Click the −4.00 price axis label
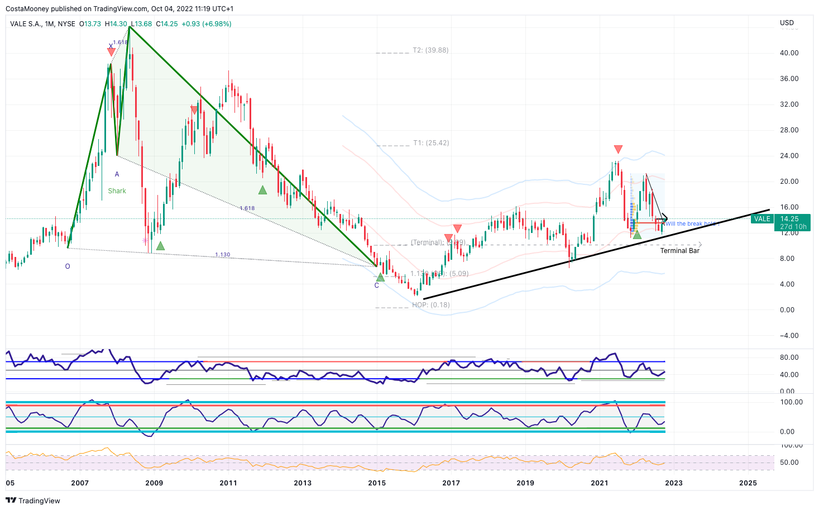The image size is (819, 510). click(x=789, y=336)
